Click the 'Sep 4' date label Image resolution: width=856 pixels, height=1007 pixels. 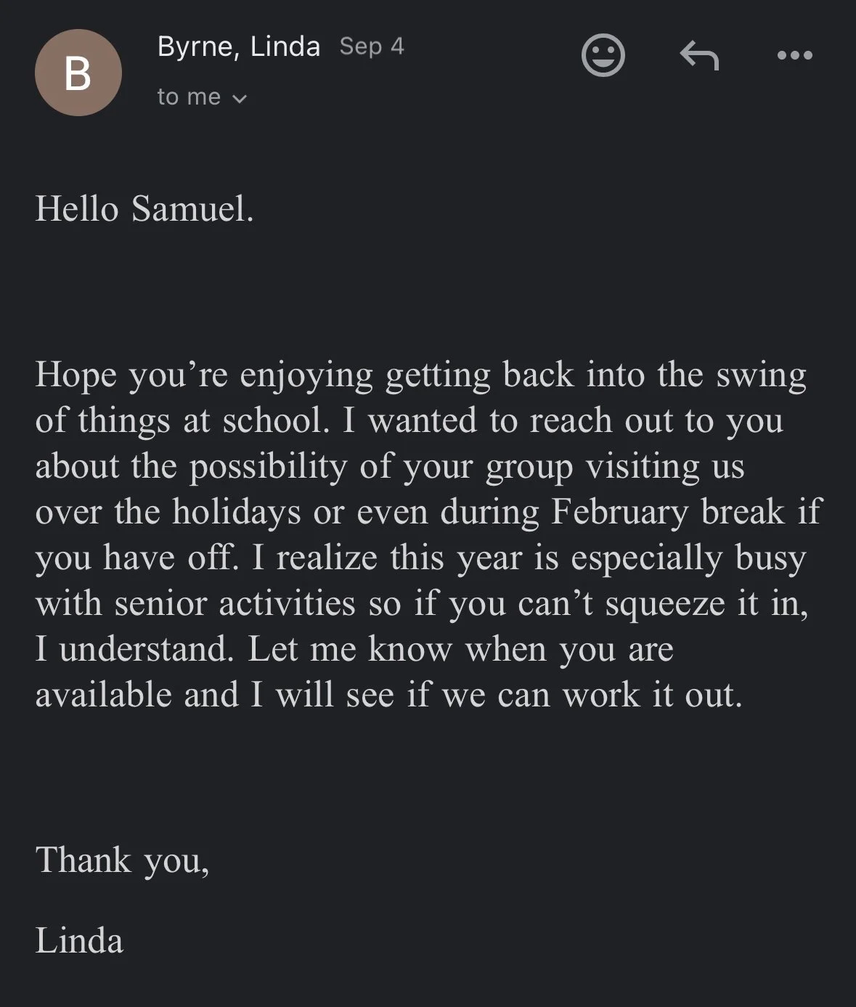pos(372,46)
